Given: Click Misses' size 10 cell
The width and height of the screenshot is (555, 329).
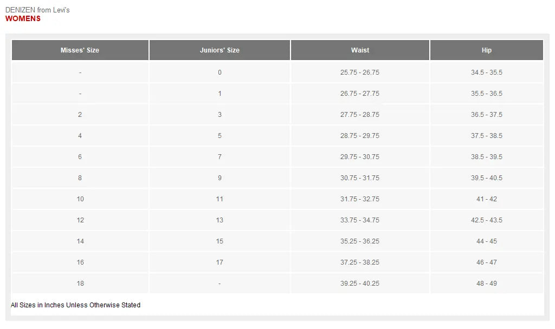Looking at the screenshot, I should (80, 199).
